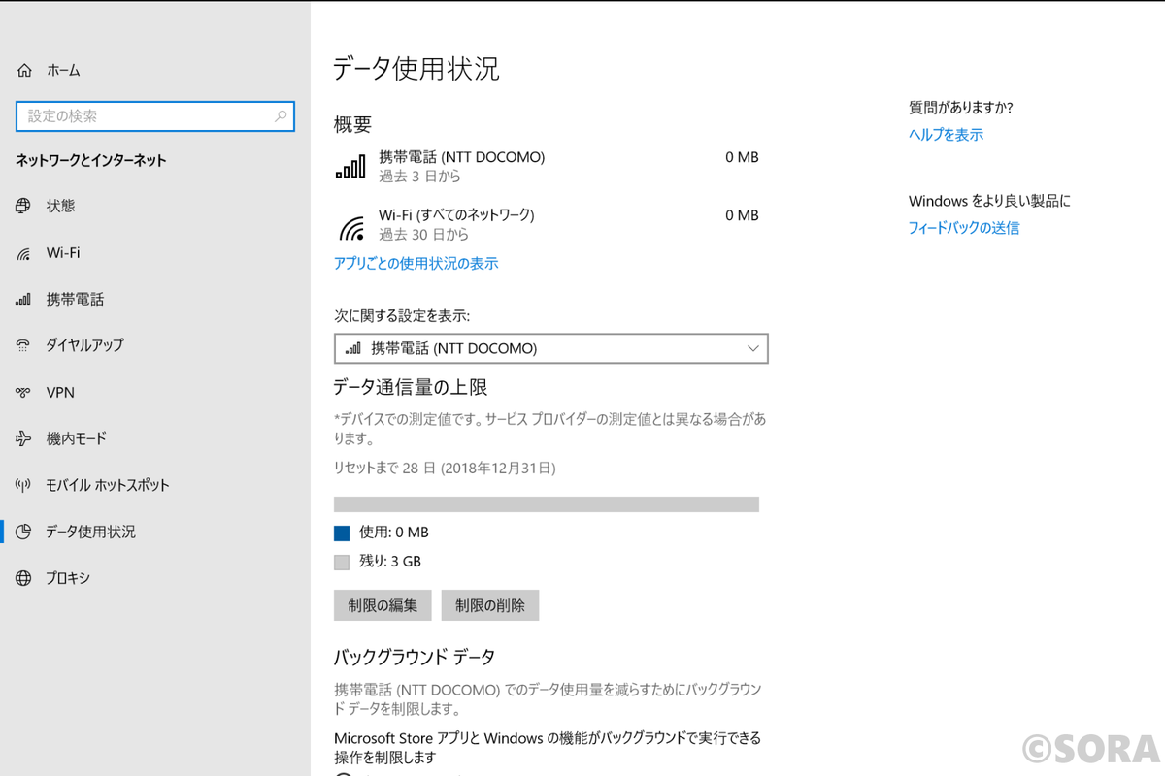
Task: Click the Dial-up sidebar icon
Action: pyautogui.click(x=24, y=345)
